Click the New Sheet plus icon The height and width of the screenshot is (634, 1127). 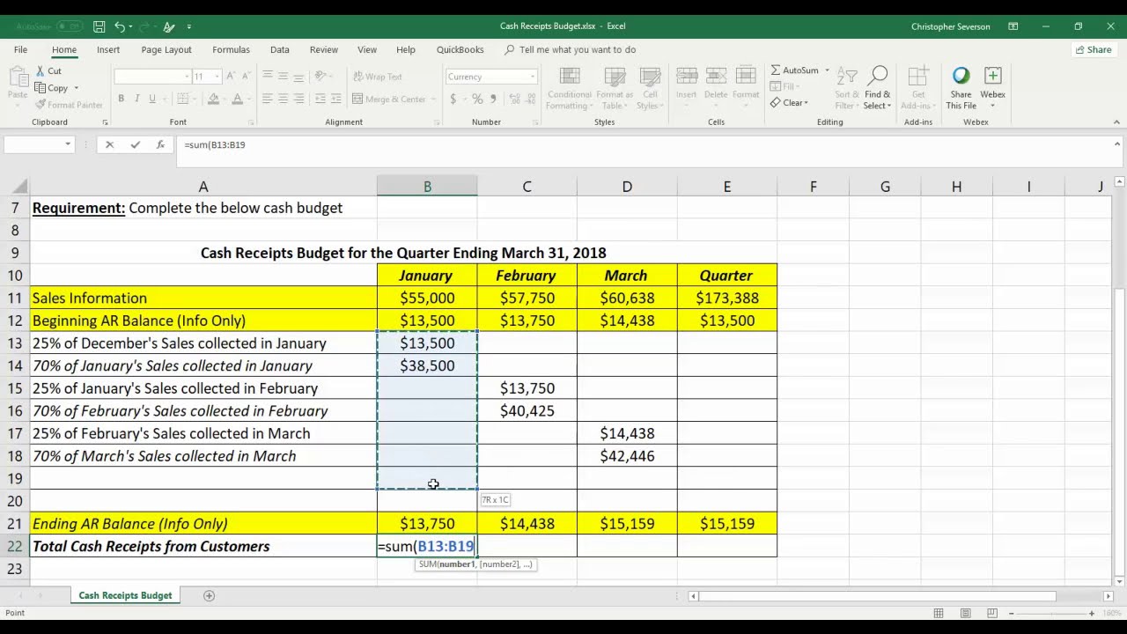pos(209,596)
